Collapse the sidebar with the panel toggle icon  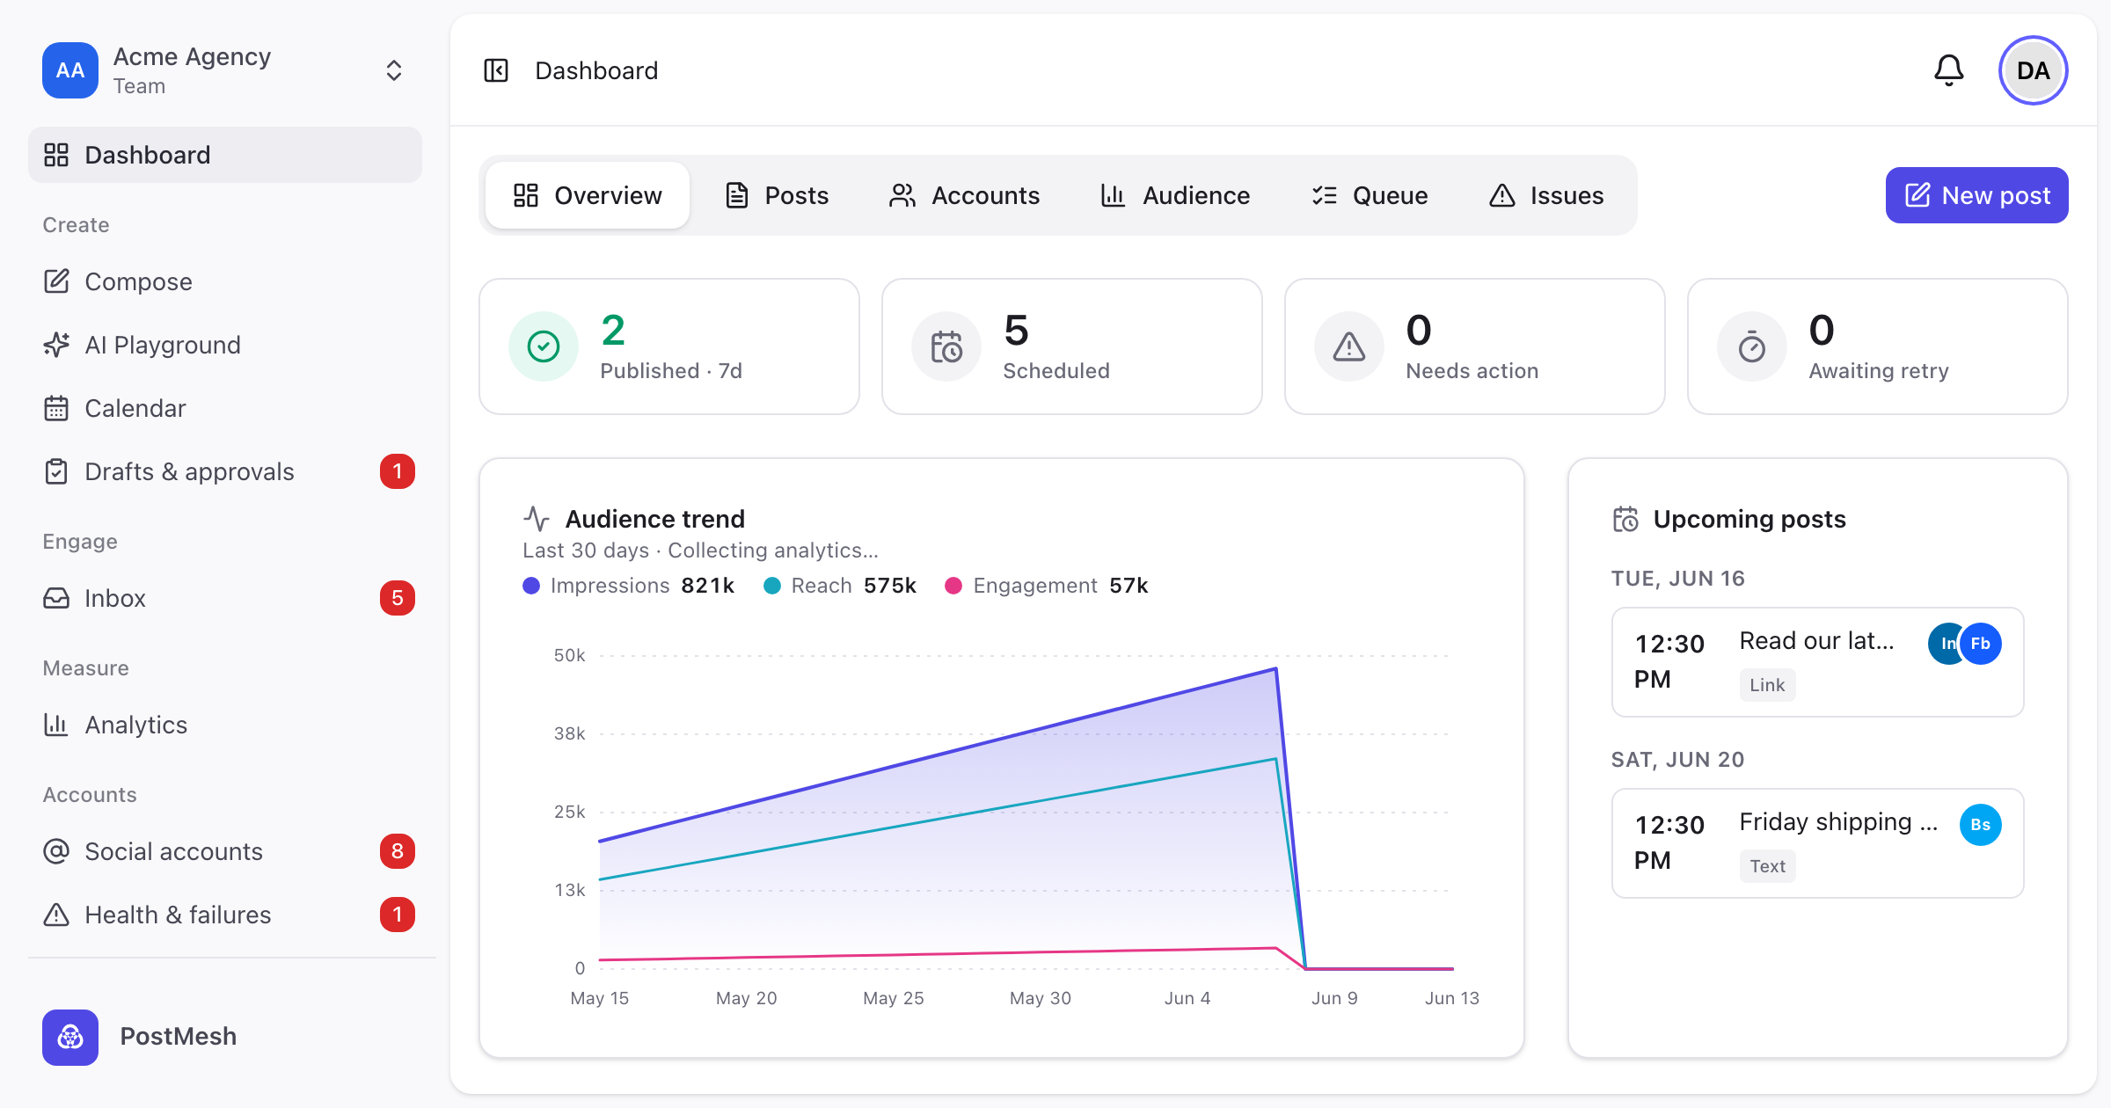(x=496, y=70)
